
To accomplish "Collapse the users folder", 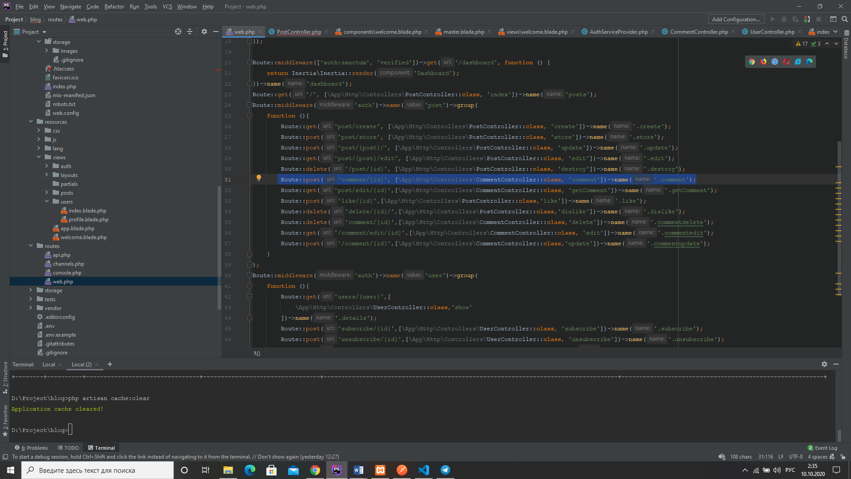I will (47, 201).
